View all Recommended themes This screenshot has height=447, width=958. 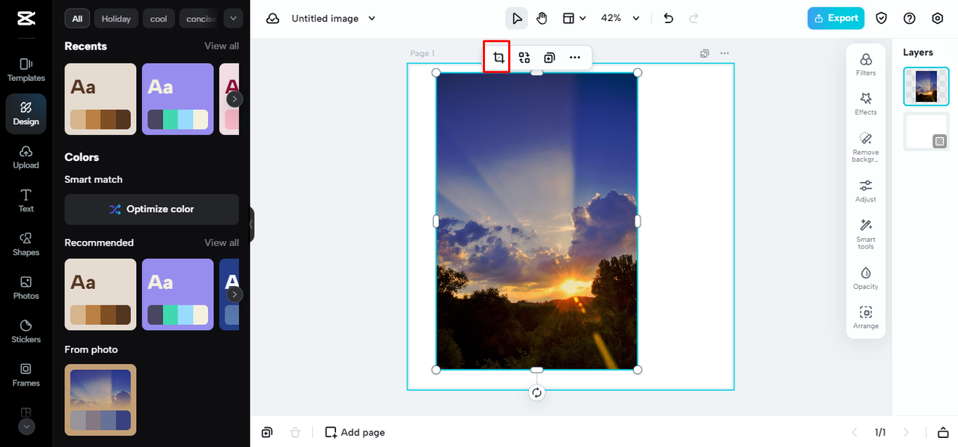[x=222, y=243]
